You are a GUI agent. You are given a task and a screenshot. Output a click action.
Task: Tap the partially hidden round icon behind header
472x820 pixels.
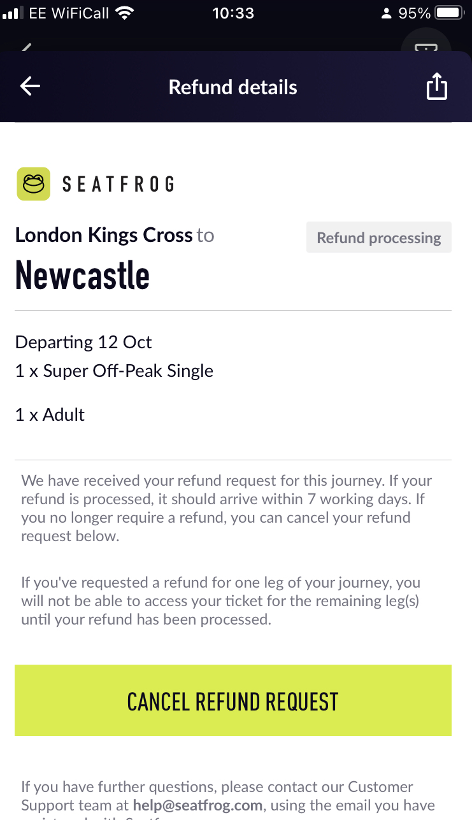[426, 42]
